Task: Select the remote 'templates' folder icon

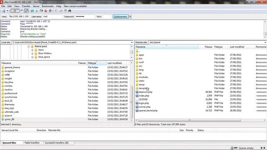Action: point(137,88)
